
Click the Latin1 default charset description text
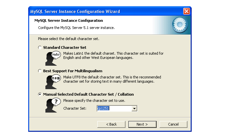coord(113,55)
